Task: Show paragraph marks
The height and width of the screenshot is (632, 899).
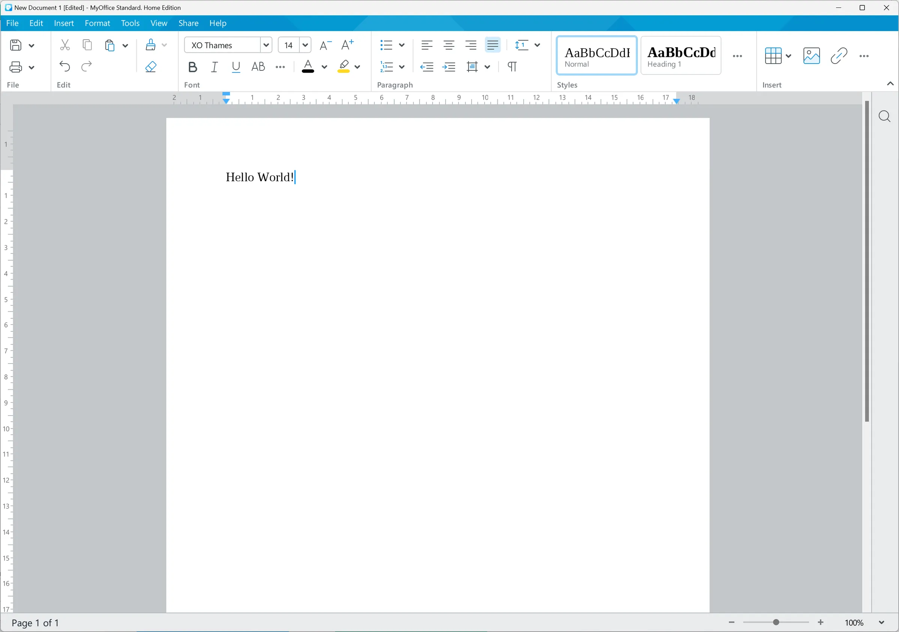Action: (x=512, y=67)
